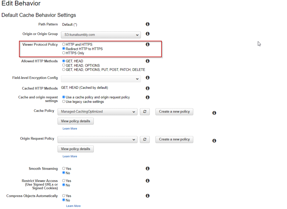Click the Compress Objects Automatically info icon
287x209 pixels.
click(147, 195)
